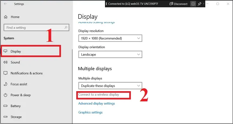Click the search magnifier icon
Viewport: 233px width, 124px height.
click(66, 28)
